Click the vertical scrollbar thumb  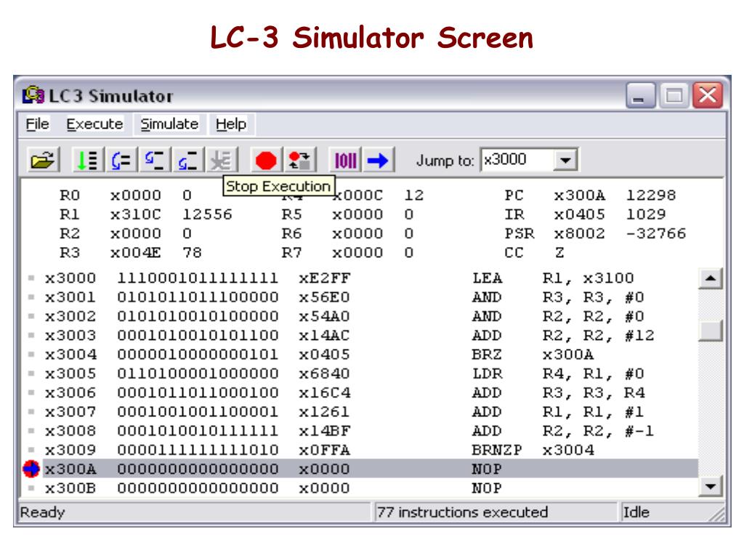point(711,331)
